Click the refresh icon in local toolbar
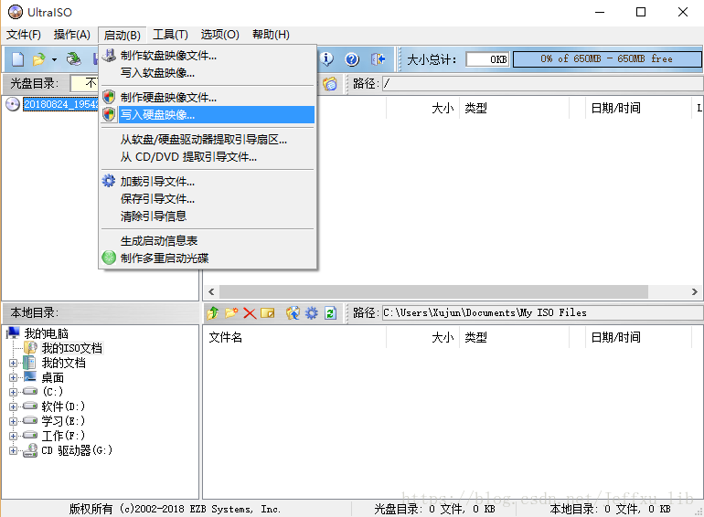Viewport: 704px width, 517px height. [x=330, y=312]
